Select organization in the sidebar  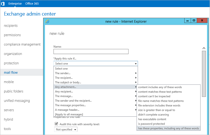13,54
